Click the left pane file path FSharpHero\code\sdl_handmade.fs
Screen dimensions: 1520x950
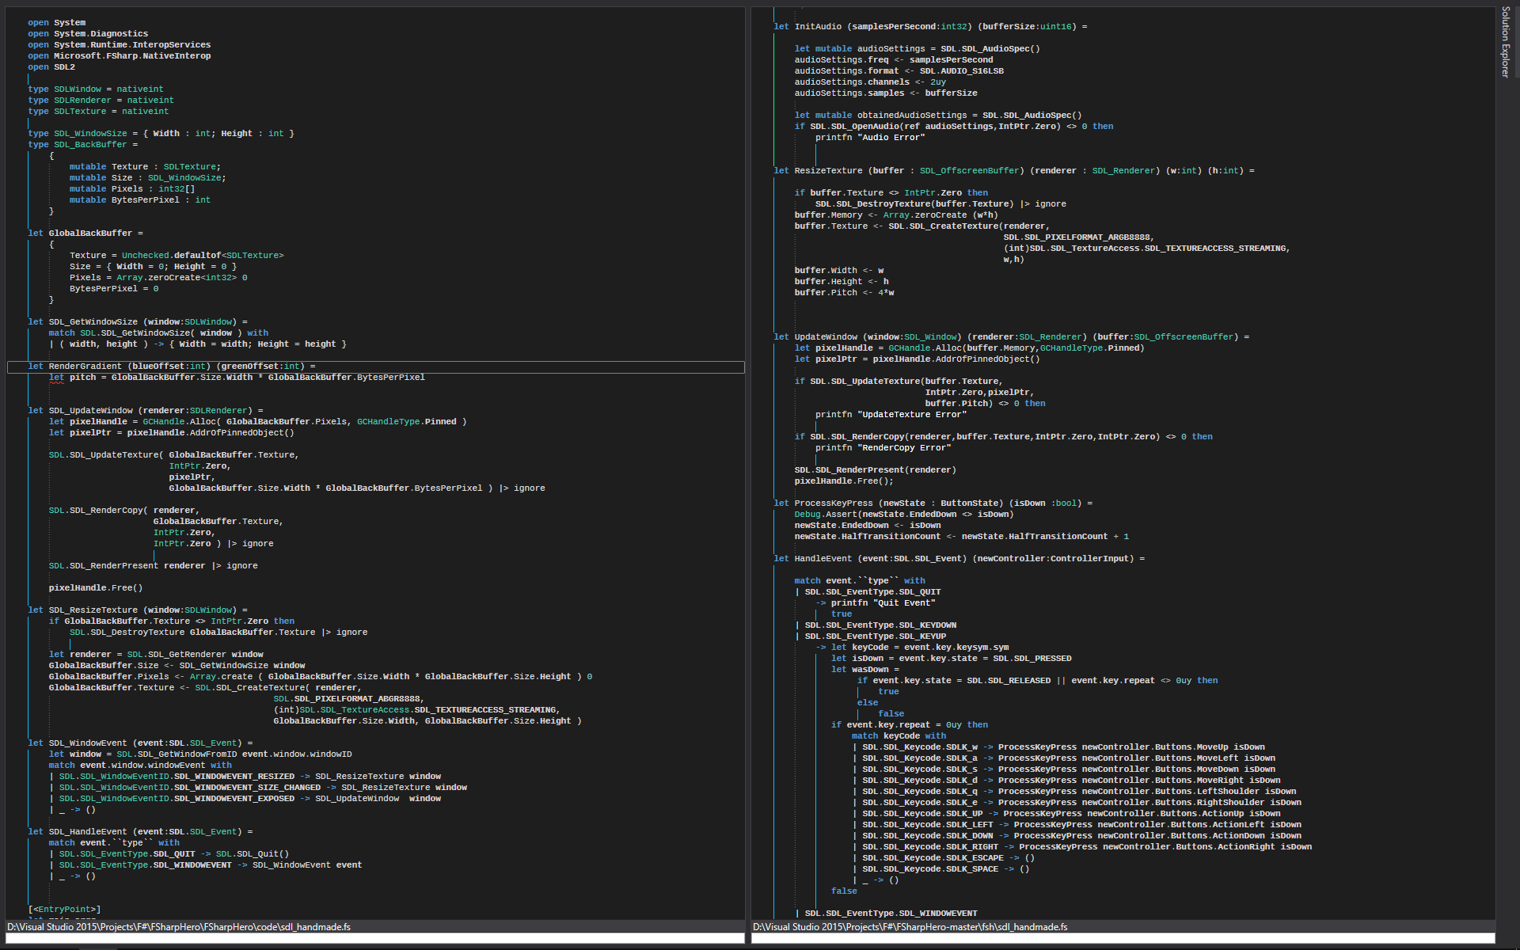tap(179, 926)
